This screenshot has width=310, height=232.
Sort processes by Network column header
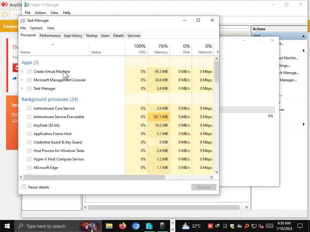pyautogui.click(x=203, y=49)
